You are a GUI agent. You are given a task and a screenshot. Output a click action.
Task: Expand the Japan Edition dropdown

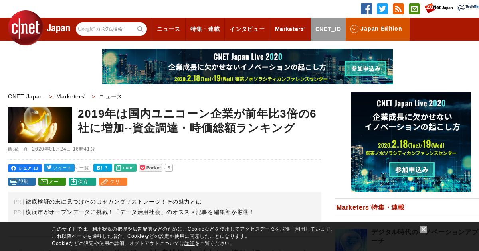click(378, 29)
